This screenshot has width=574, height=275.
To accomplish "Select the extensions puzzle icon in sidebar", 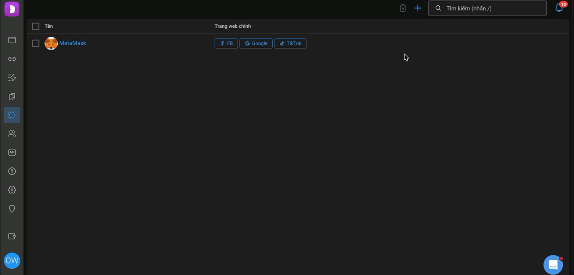I will [12, 115].
